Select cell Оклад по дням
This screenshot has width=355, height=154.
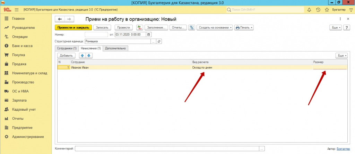tap(252, 68)
